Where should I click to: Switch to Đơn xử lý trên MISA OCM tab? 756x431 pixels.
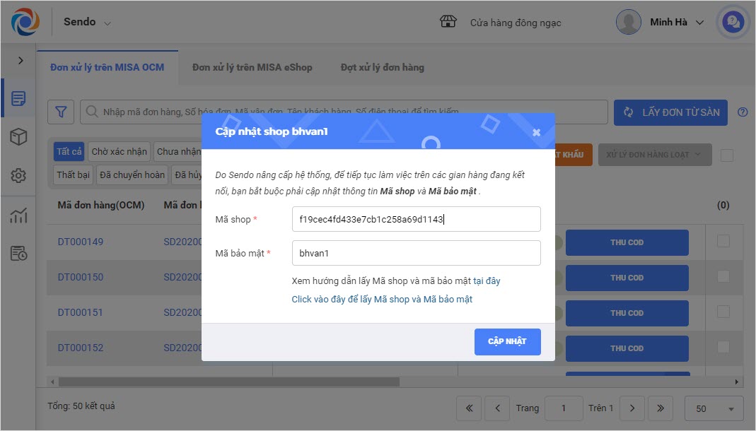(107, 67)
